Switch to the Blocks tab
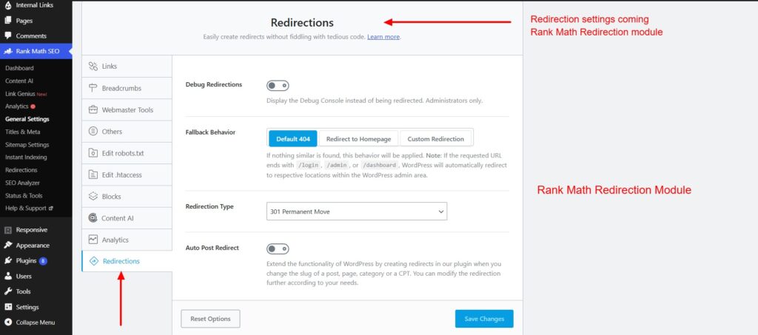The width and height of the screenshot is (758, 335). click(127, 197)
